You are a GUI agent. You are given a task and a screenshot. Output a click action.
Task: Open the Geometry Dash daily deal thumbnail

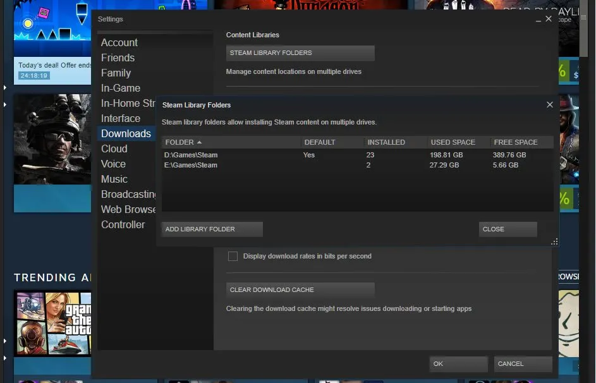pos(52,28)
